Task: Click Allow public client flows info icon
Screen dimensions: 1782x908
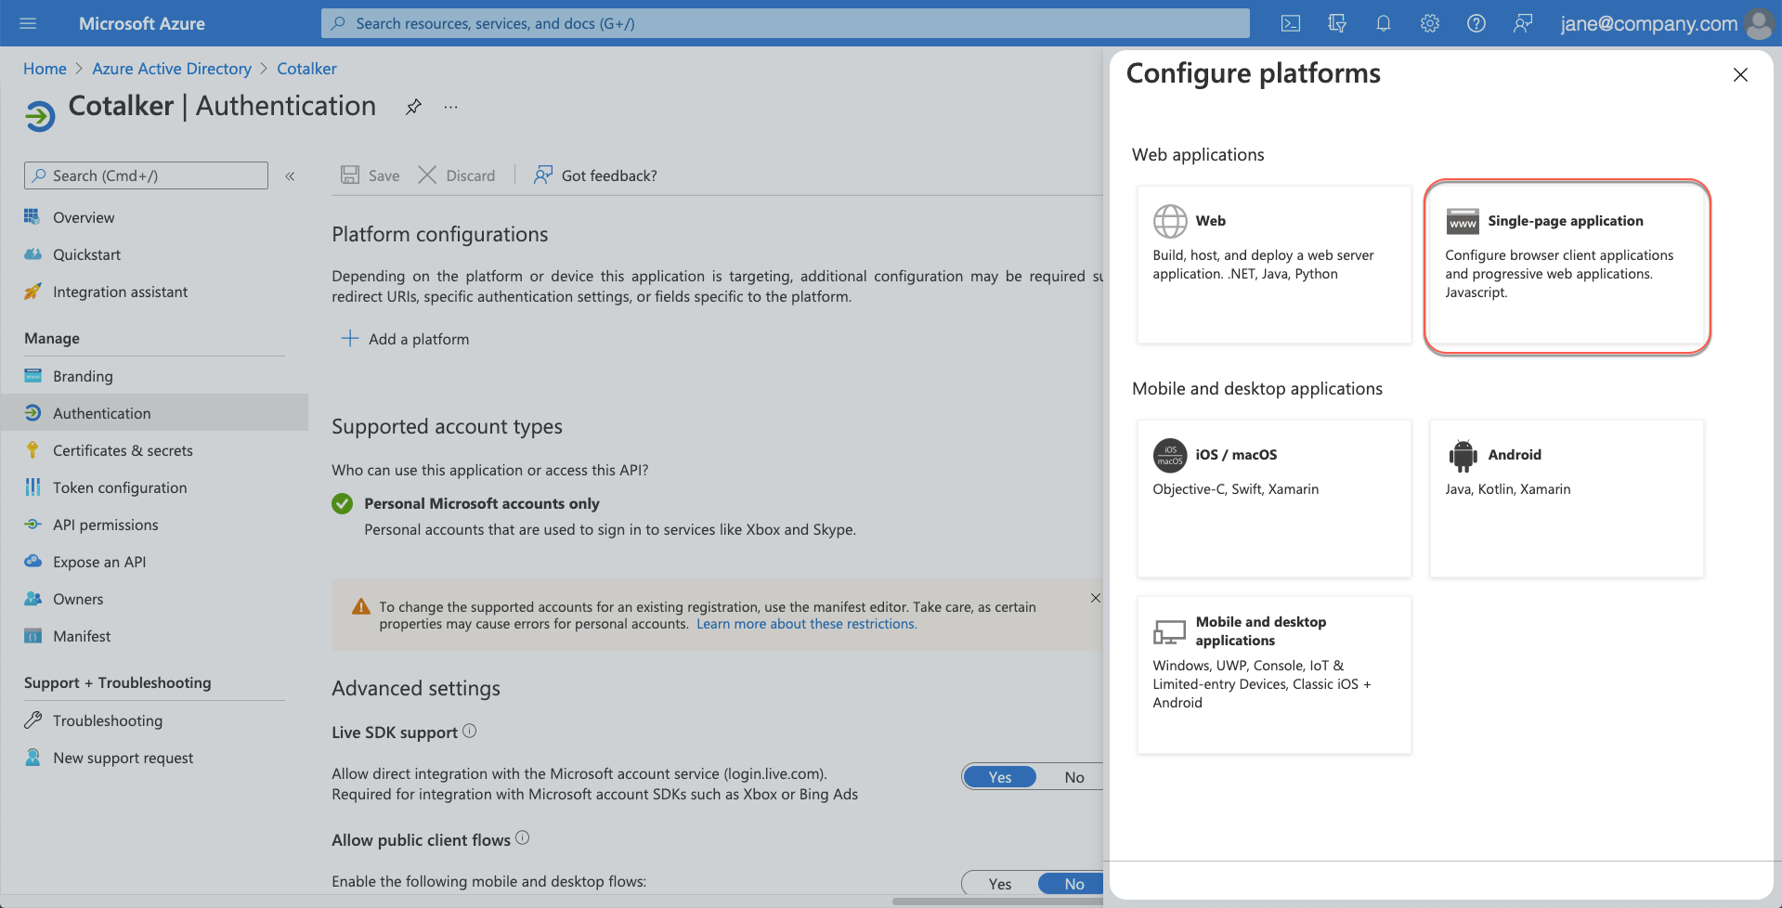Action: tap(523, 837)
